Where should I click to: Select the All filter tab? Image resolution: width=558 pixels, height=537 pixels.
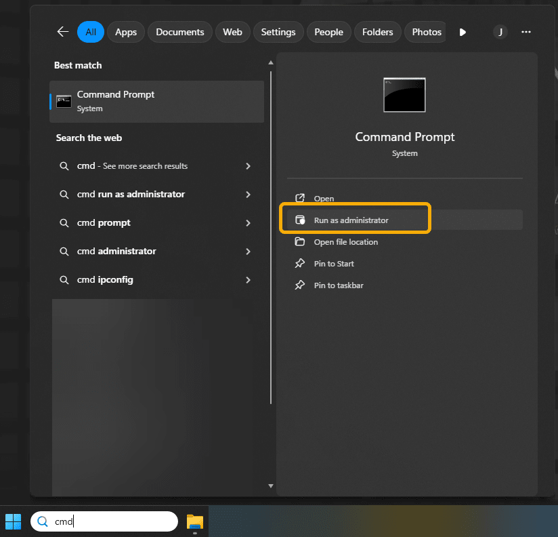click(91, 32)
